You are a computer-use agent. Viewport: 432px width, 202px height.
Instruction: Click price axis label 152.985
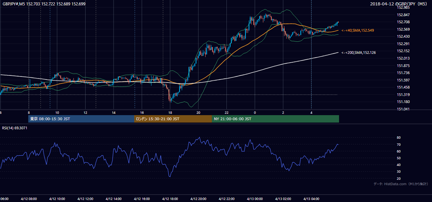point(403,7)
